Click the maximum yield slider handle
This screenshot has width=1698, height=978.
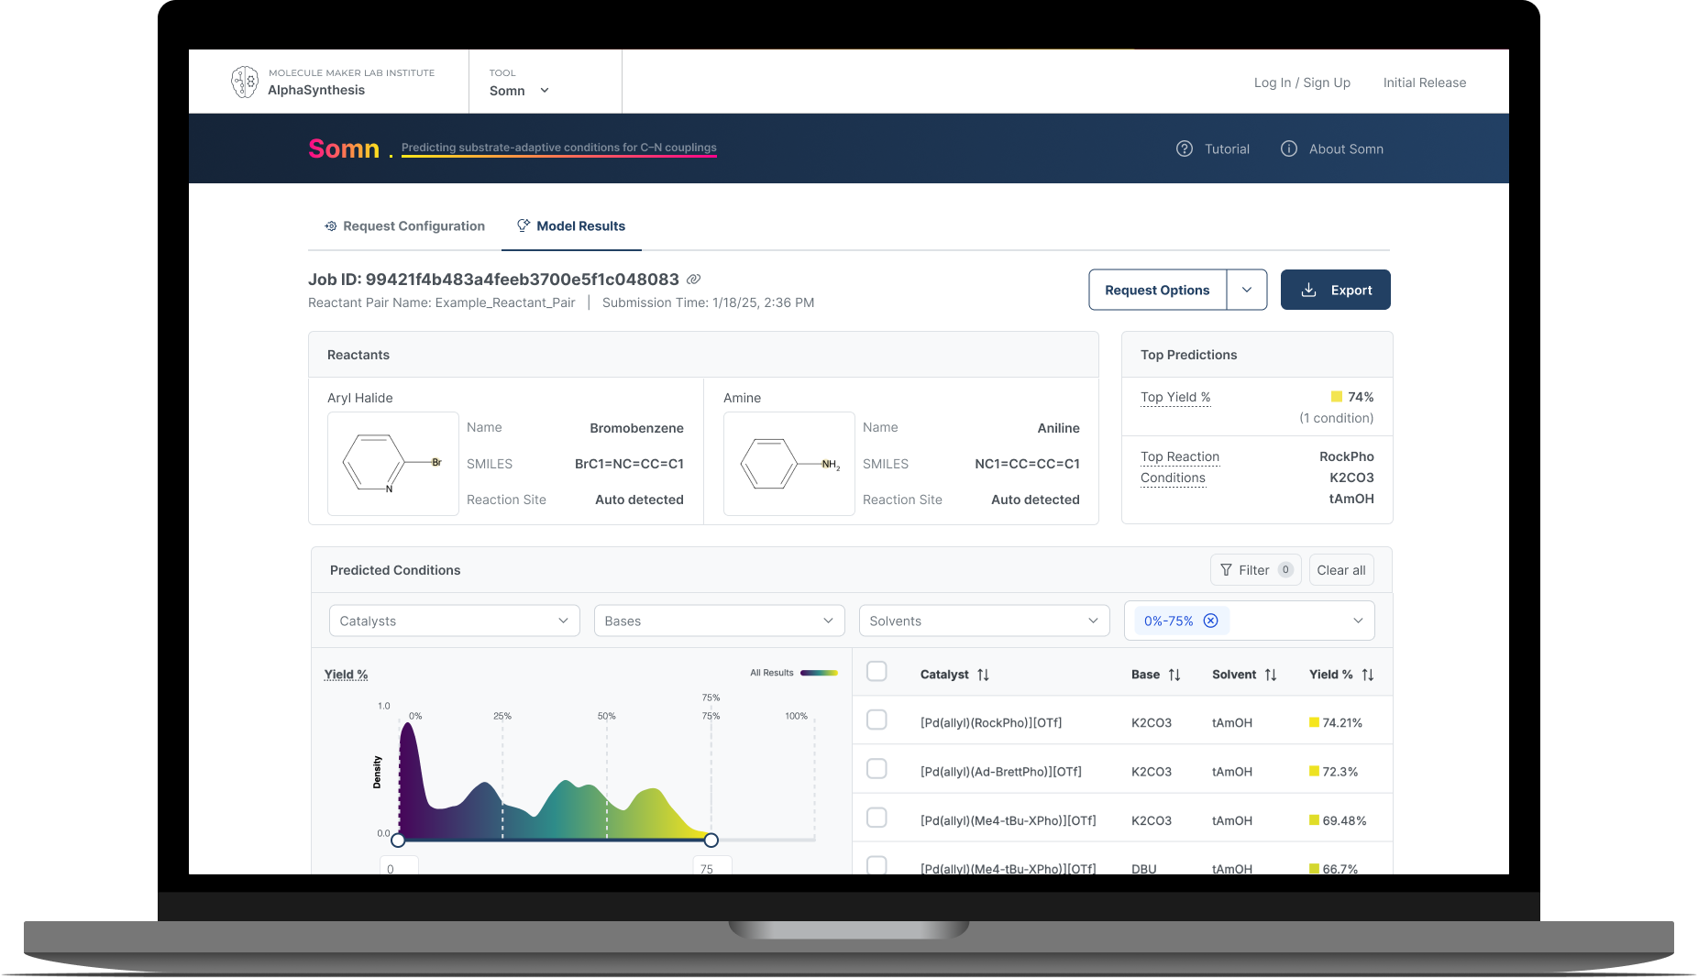[x=711, y=840]
